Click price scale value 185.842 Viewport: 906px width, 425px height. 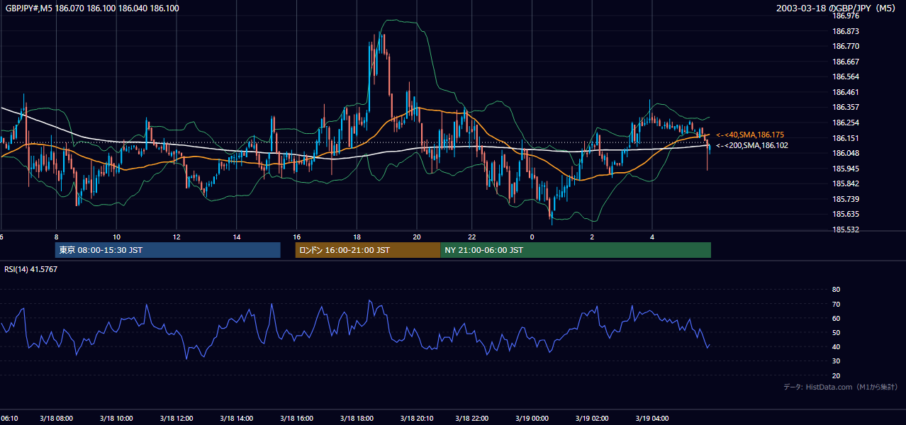tap(846, 184)
